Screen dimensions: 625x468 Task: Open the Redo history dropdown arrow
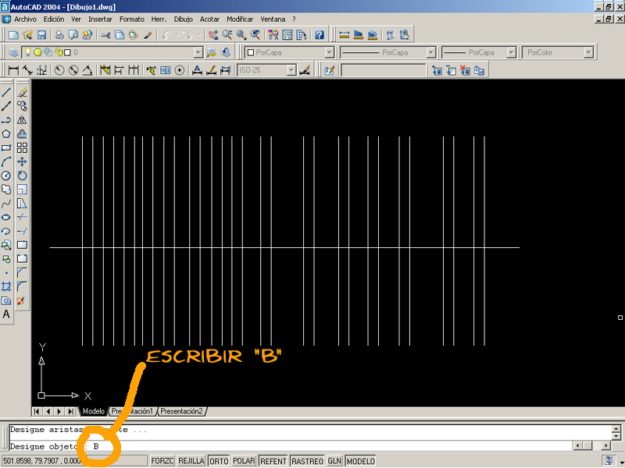pyautogui.click(x=199, y=35)
